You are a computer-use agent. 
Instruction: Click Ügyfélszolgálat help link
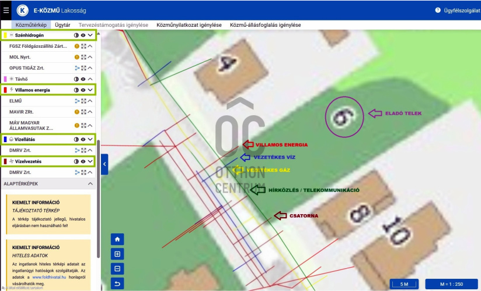pos(457,10)
